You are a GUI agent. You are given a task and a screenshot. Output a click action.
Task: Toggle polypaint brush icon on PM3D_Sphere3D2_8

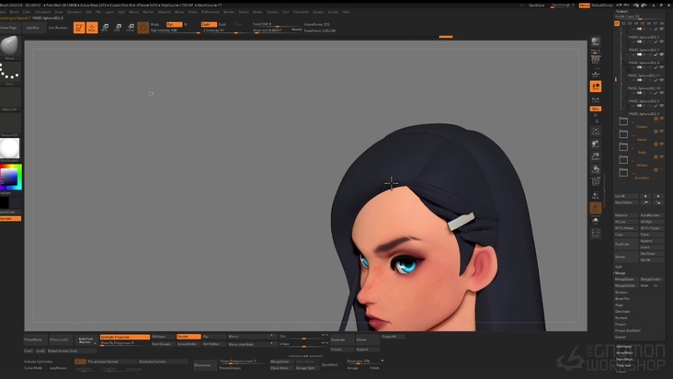point(656,55)
